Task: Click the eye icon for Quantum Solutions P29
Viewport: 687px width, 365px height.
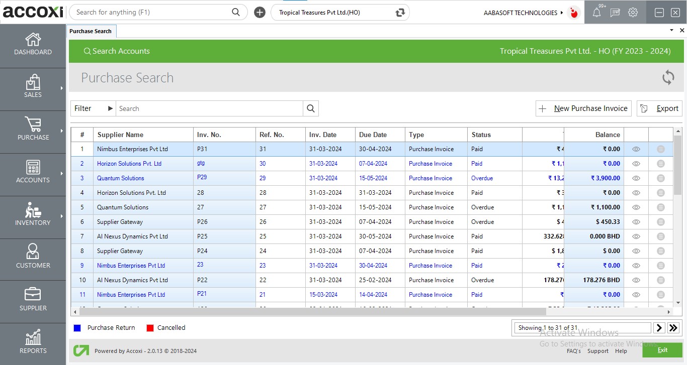Action: coord(636,178)
